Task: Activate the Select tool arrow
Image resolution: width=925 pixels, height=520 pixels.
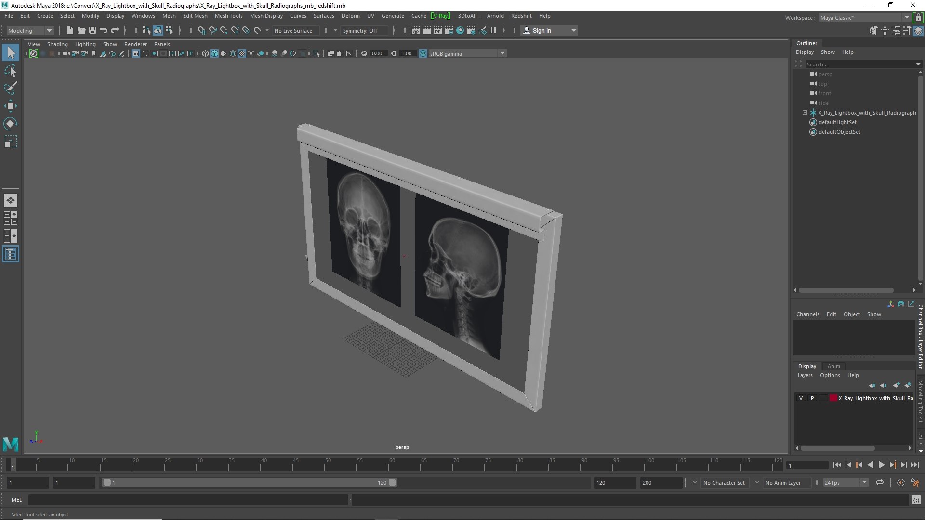Action: coord(11,52)
